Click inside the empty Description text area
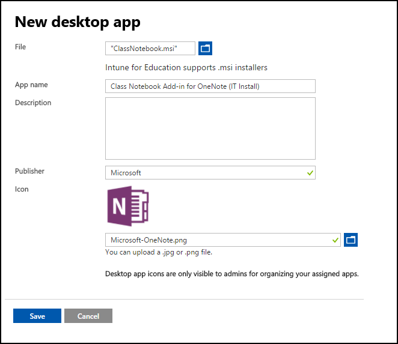This screenshot has width=398, height=344. 210,128
